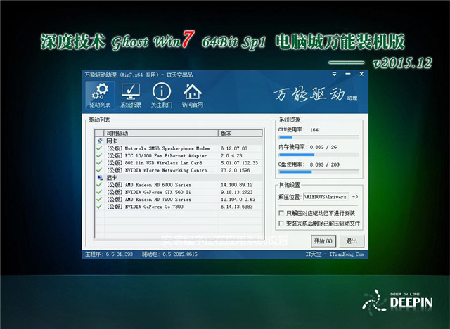Viewport: 450px width, 329px height.
Task: Open the 驱动列表 gear icon tab
Action: (100, 96)
